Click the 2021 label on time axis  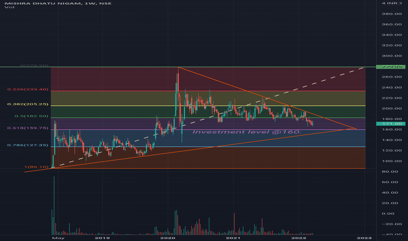(233, 238)
